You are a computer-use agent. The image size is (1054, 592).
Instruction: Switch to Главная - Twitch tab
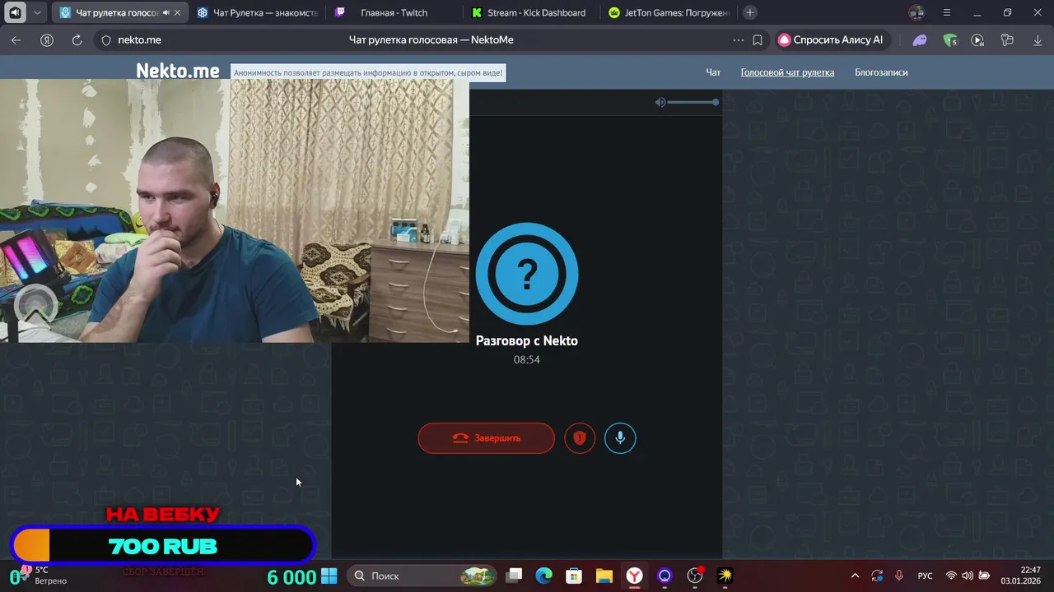(x=394, y=12)
